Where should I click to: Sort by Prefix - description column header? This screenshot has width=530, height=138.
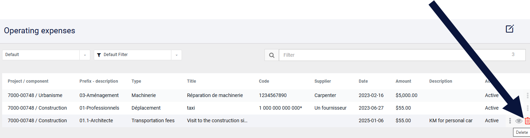click(99, 81)
